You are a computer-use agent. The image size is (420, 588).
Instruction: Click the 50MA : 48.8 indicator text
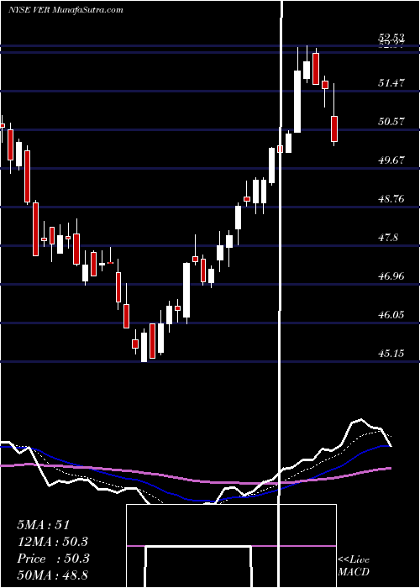[53, 575]
